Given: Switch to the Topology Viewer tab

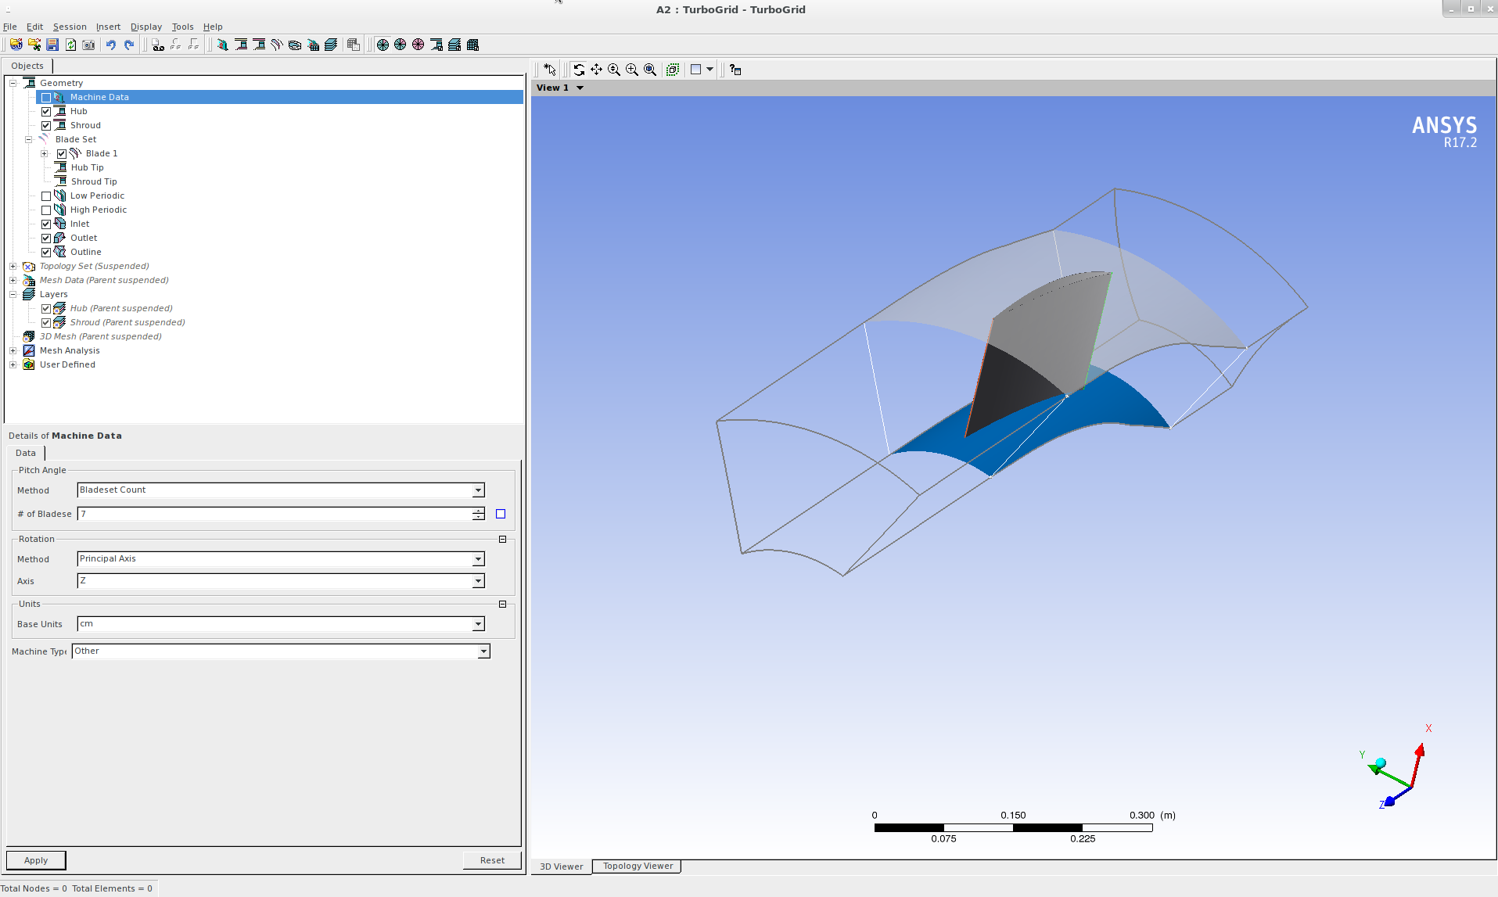Looking at the screenshot, I should point(638,866).
